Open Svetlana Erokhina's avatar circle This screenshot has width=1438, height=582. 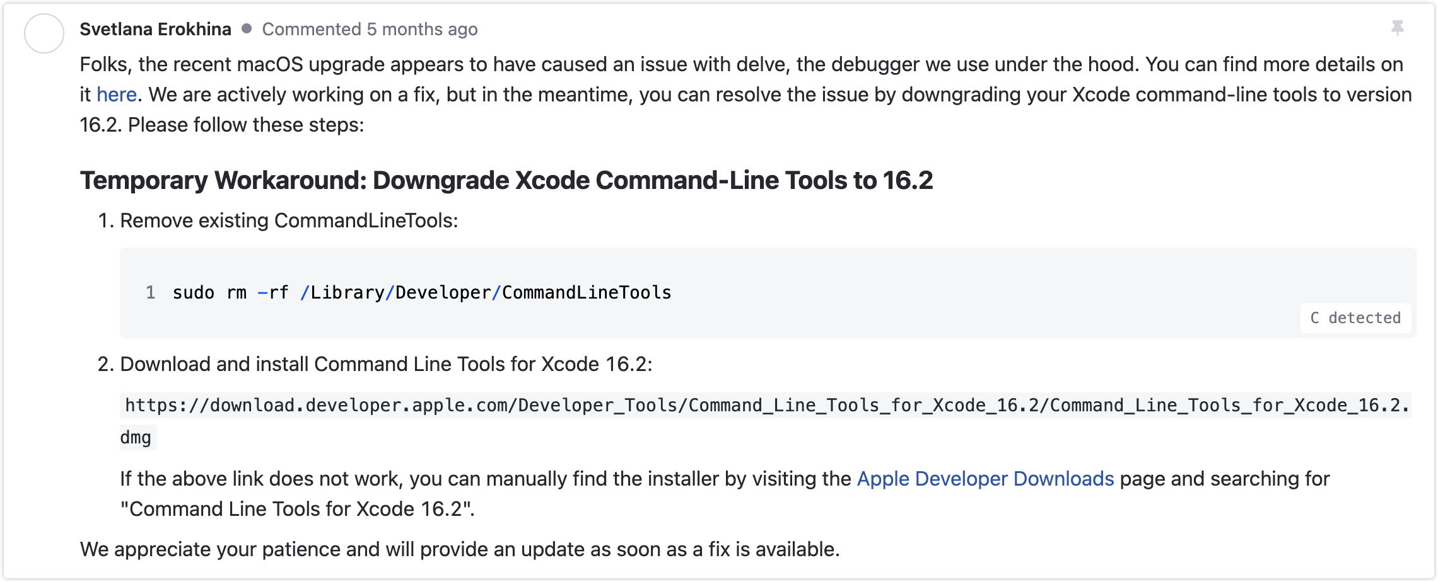tap(44, 33)
